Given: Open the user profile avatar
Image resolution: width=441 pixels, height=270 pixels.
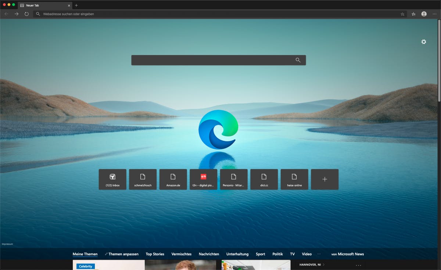Looking at the screenshot, I should tap(424, 14).
